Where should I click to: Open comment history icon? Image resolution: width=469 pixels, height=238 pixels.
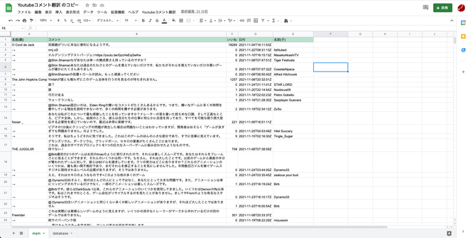click(x=425, y=8)
